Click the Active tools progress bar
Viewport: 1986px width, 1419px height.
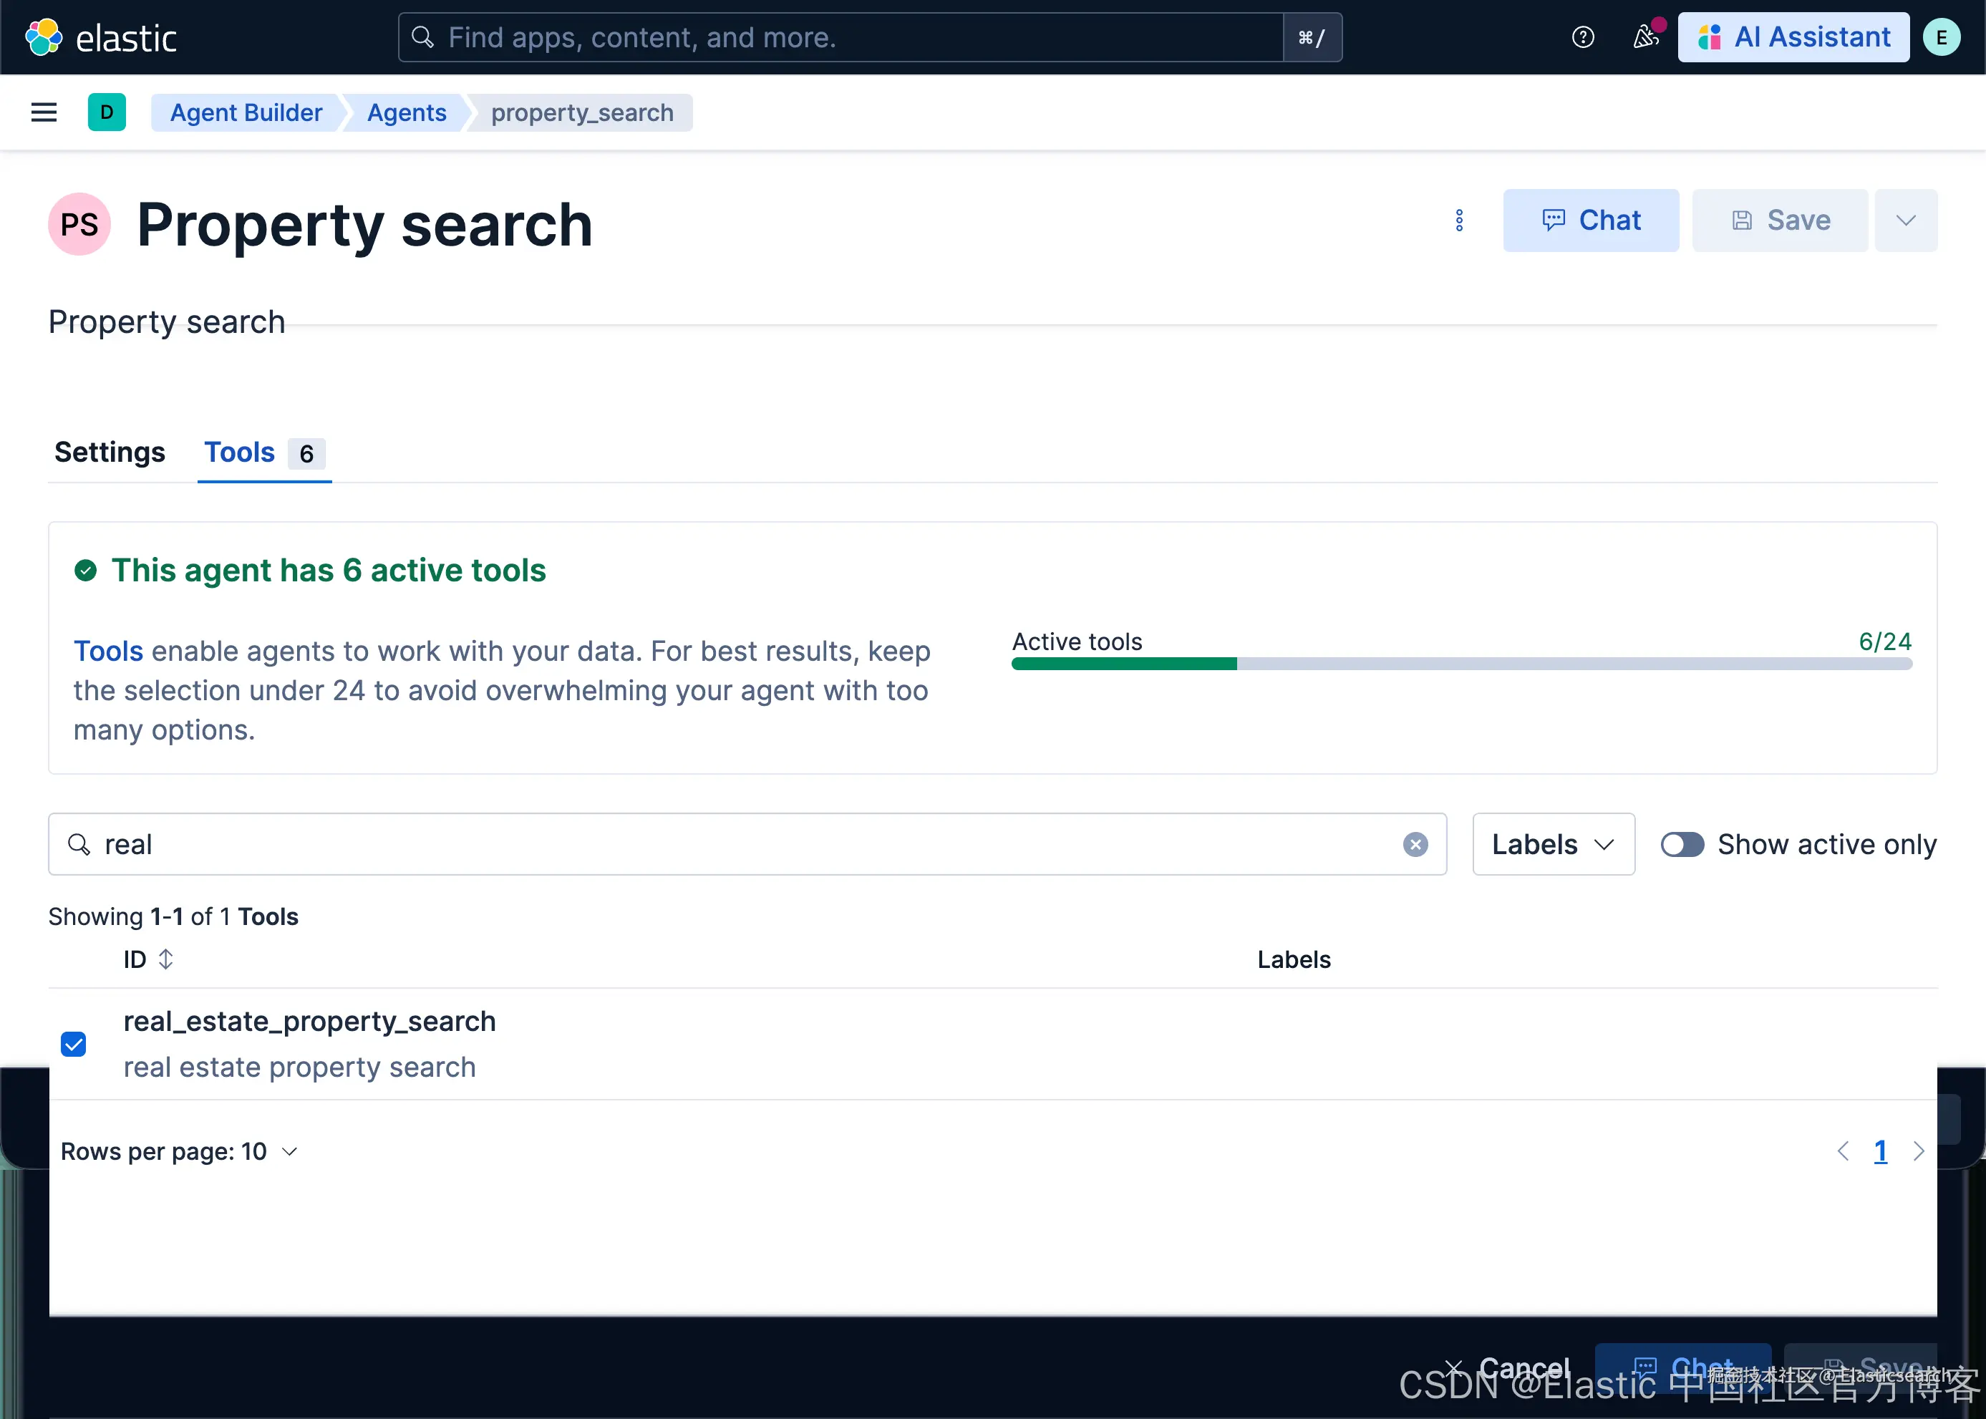coord(1461,664)
